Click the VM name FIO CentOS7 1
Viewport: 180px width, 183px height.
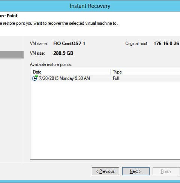69,43
